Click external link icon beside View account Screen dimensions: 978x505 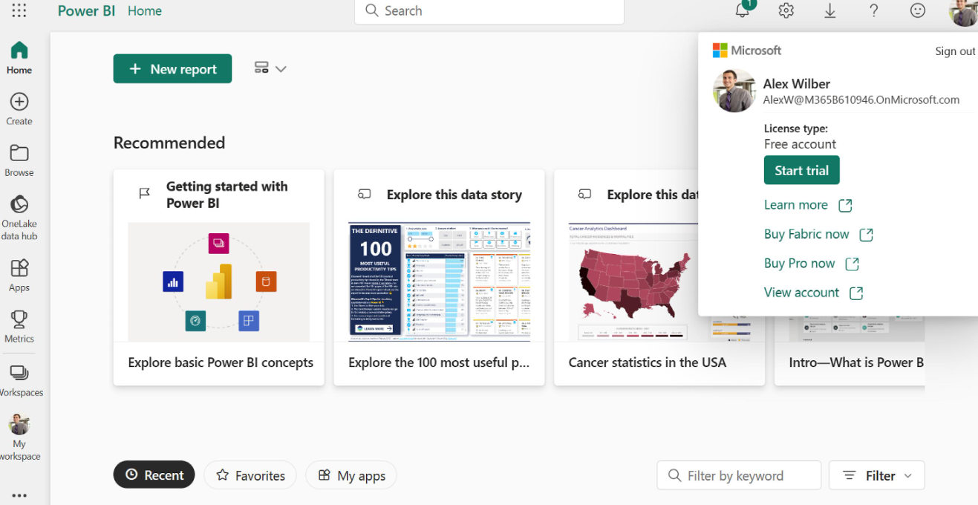point(856,293)
